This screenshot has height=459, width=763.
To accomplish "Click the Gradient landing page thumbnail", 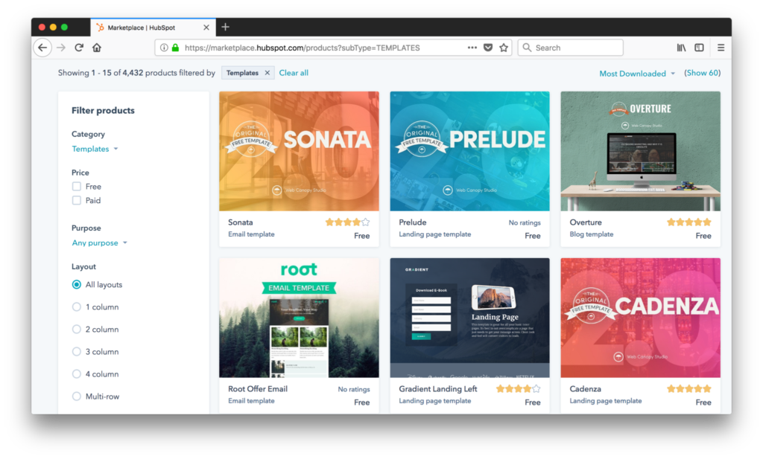I will click(x=469, y=318).
